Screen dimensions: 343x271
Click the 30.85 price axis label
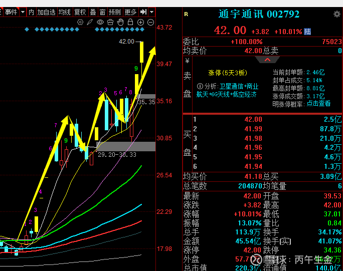tap(164, 138)
